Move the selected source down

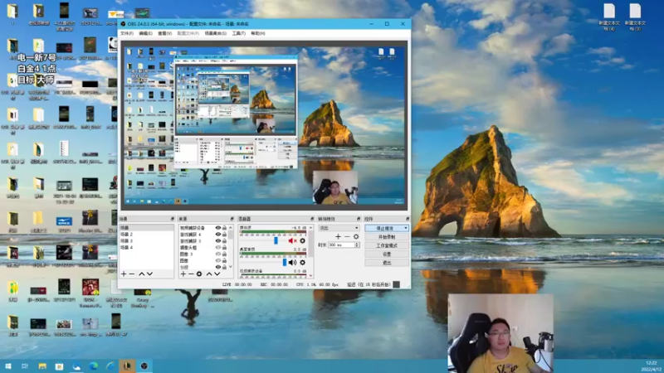[217, 274]
